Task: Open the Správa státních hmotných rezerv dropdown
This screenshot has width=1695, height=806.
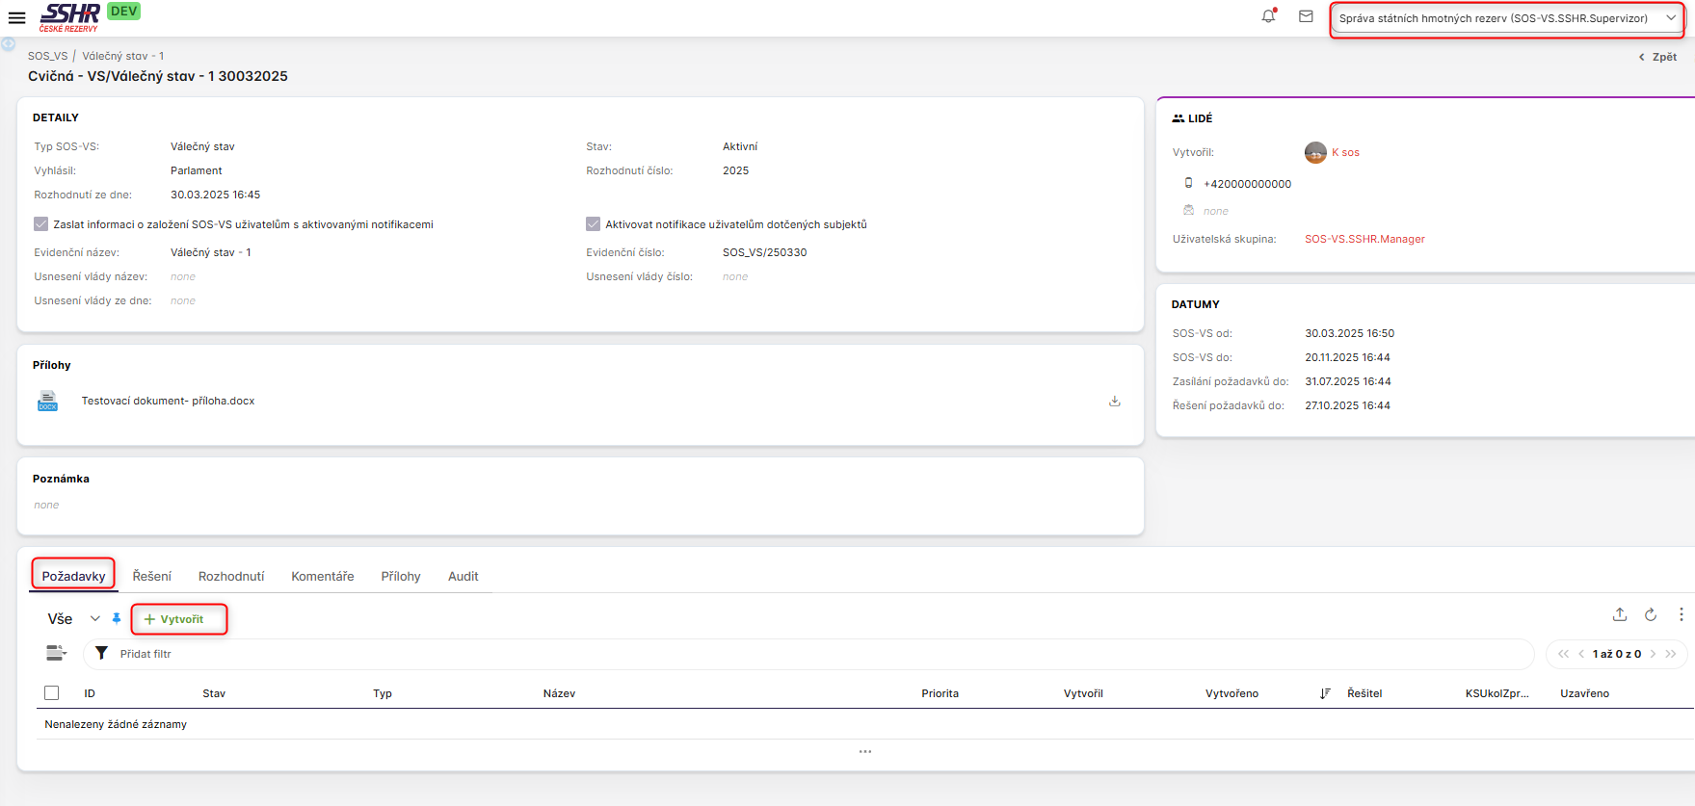Action: 1505,18
